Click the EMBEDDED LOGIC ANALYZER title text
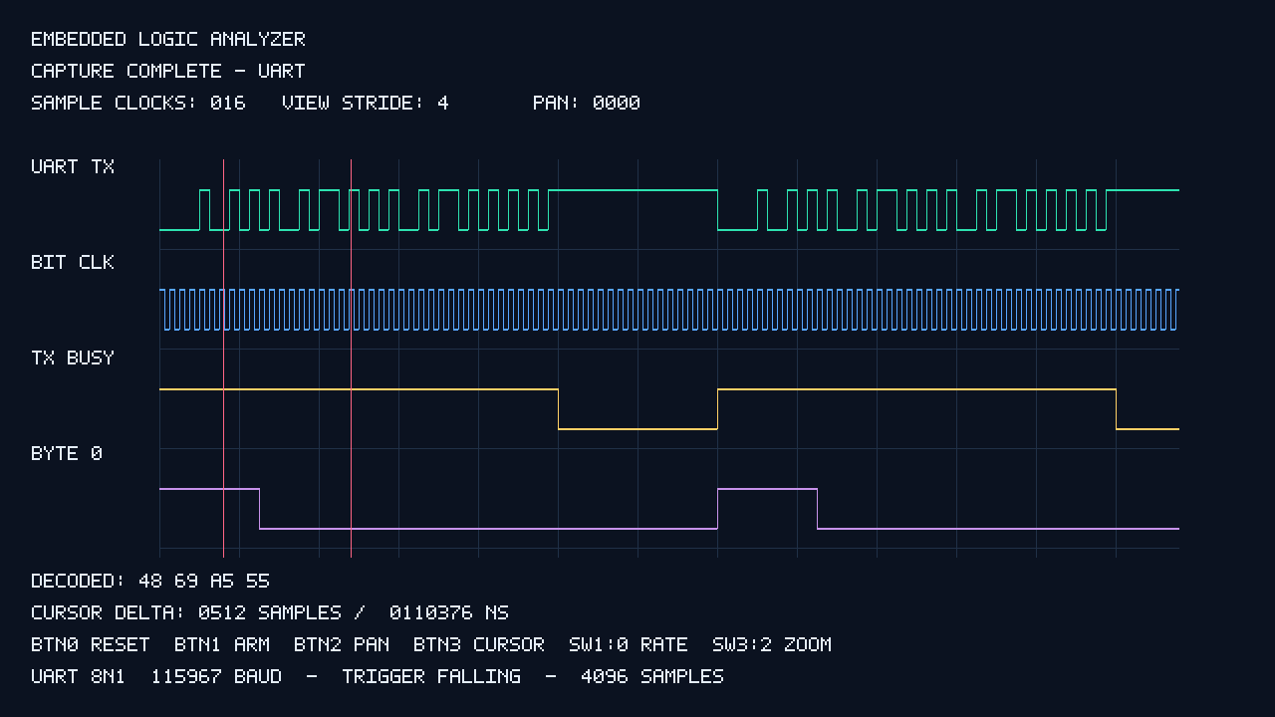The height and width of the screenshot is (717, 1275). tap(168, 40)
